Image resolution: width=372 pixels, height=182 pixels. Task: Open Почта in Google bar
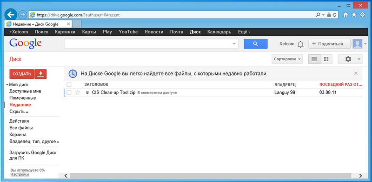pos(177,32)
